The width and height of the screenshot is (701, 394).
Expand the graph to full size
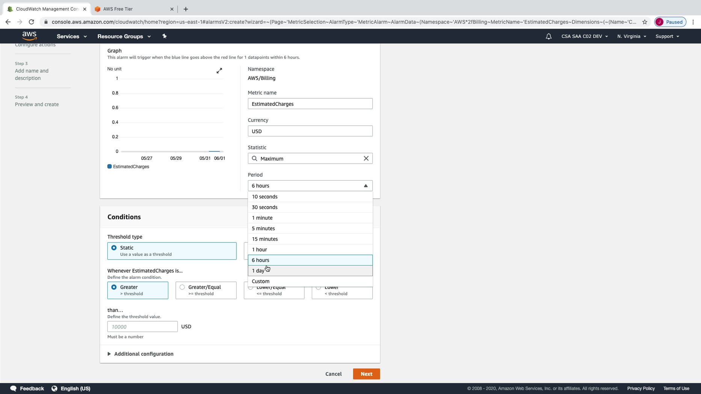click(219, 71)
